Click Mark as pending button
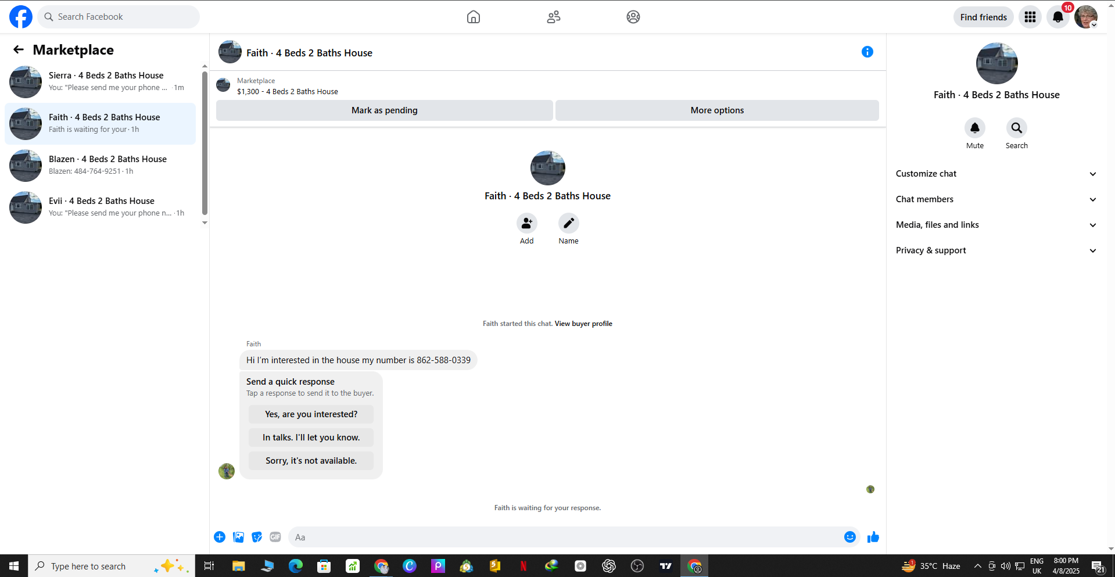Viewport: 1115px width, 577px height. pos(384,110)
